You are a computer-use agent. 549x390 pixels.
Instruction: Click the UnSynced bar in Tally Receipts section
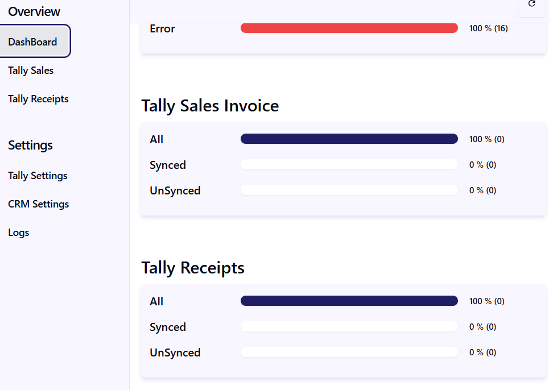(349, 352)
